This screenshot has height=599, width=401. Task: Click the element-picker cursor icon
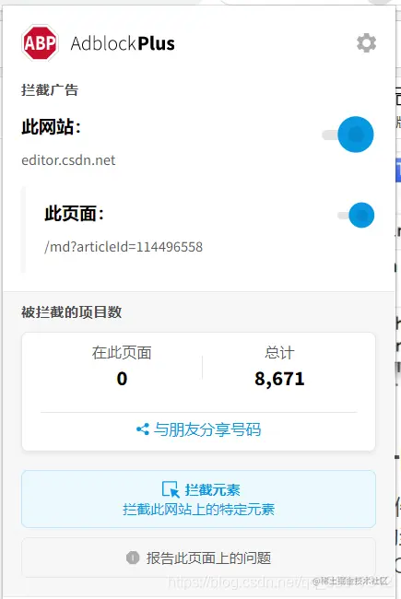(x=171, y=489)
